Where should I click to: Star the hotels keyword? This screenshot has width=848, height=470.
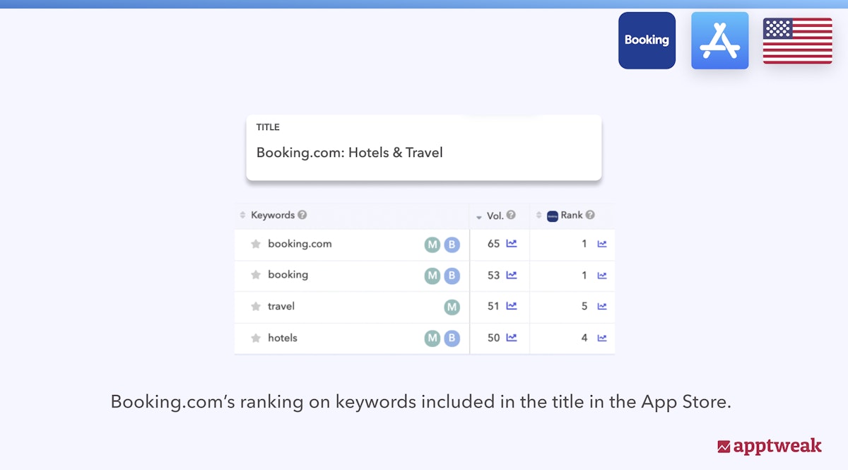(x=255, y=338)
